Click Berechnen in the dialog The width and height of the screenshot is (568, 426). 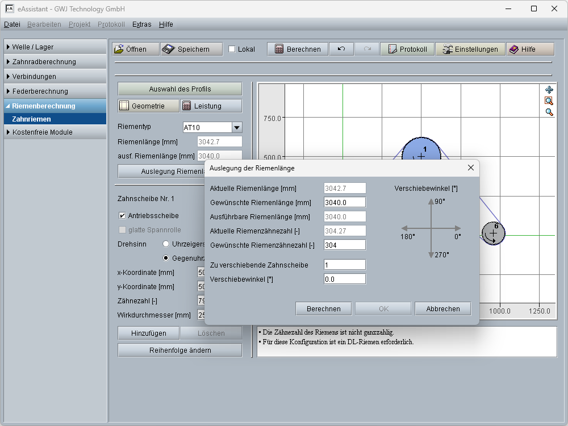coord(324,309)
